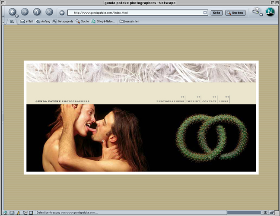
Task: Expand the URL field history dropdown arrow
Action: click(x=205, y=13)
